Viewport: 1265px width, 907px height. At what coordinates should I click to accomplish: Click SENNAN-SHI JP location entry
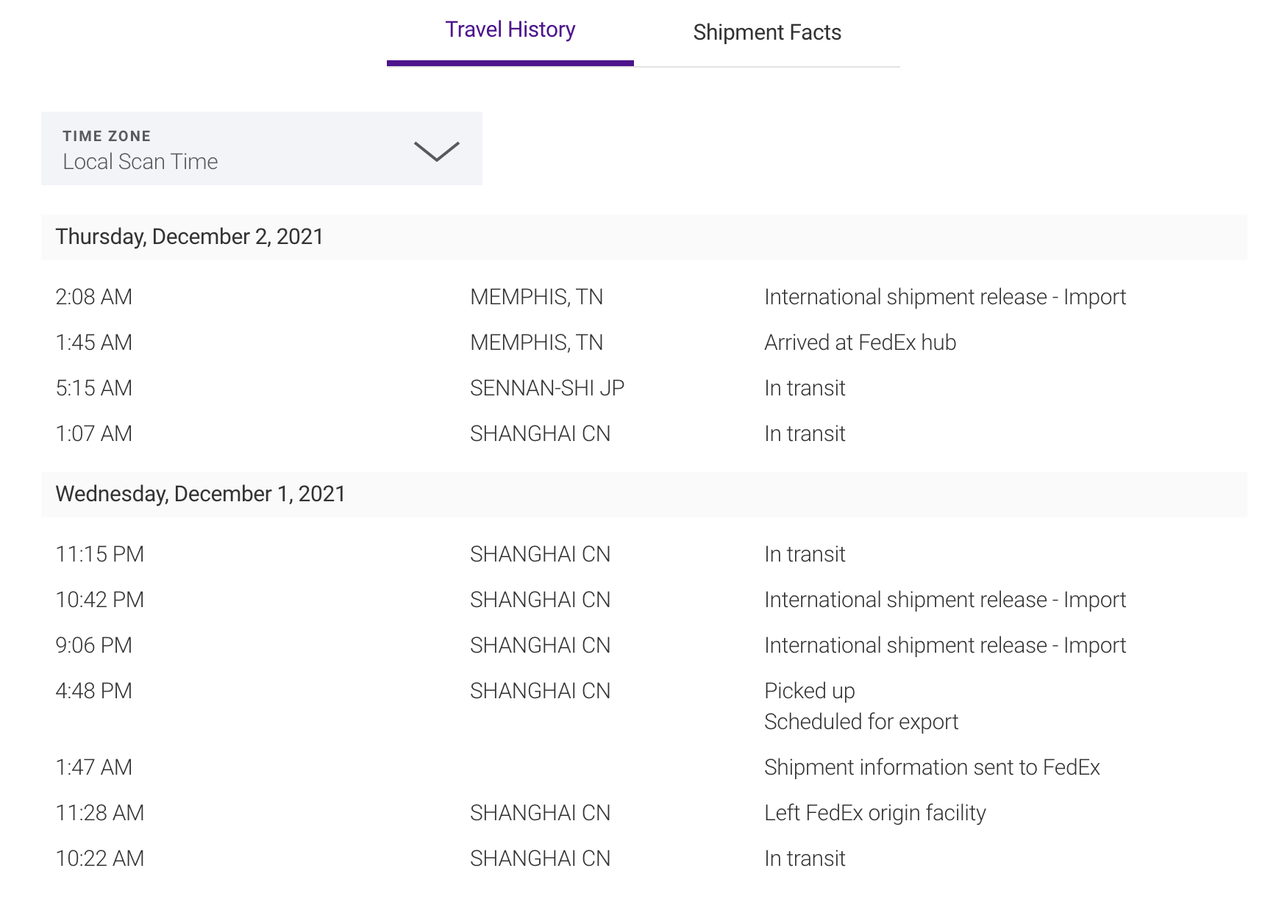pos(546,388)
